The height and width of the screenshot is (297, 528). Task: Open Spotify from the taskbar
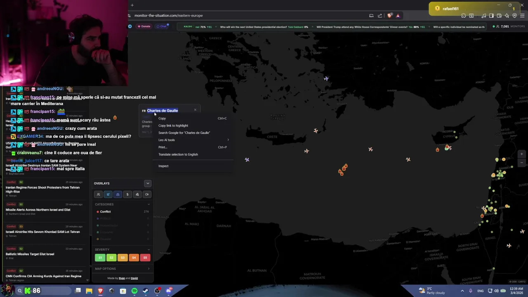click(x=134, y=291)
